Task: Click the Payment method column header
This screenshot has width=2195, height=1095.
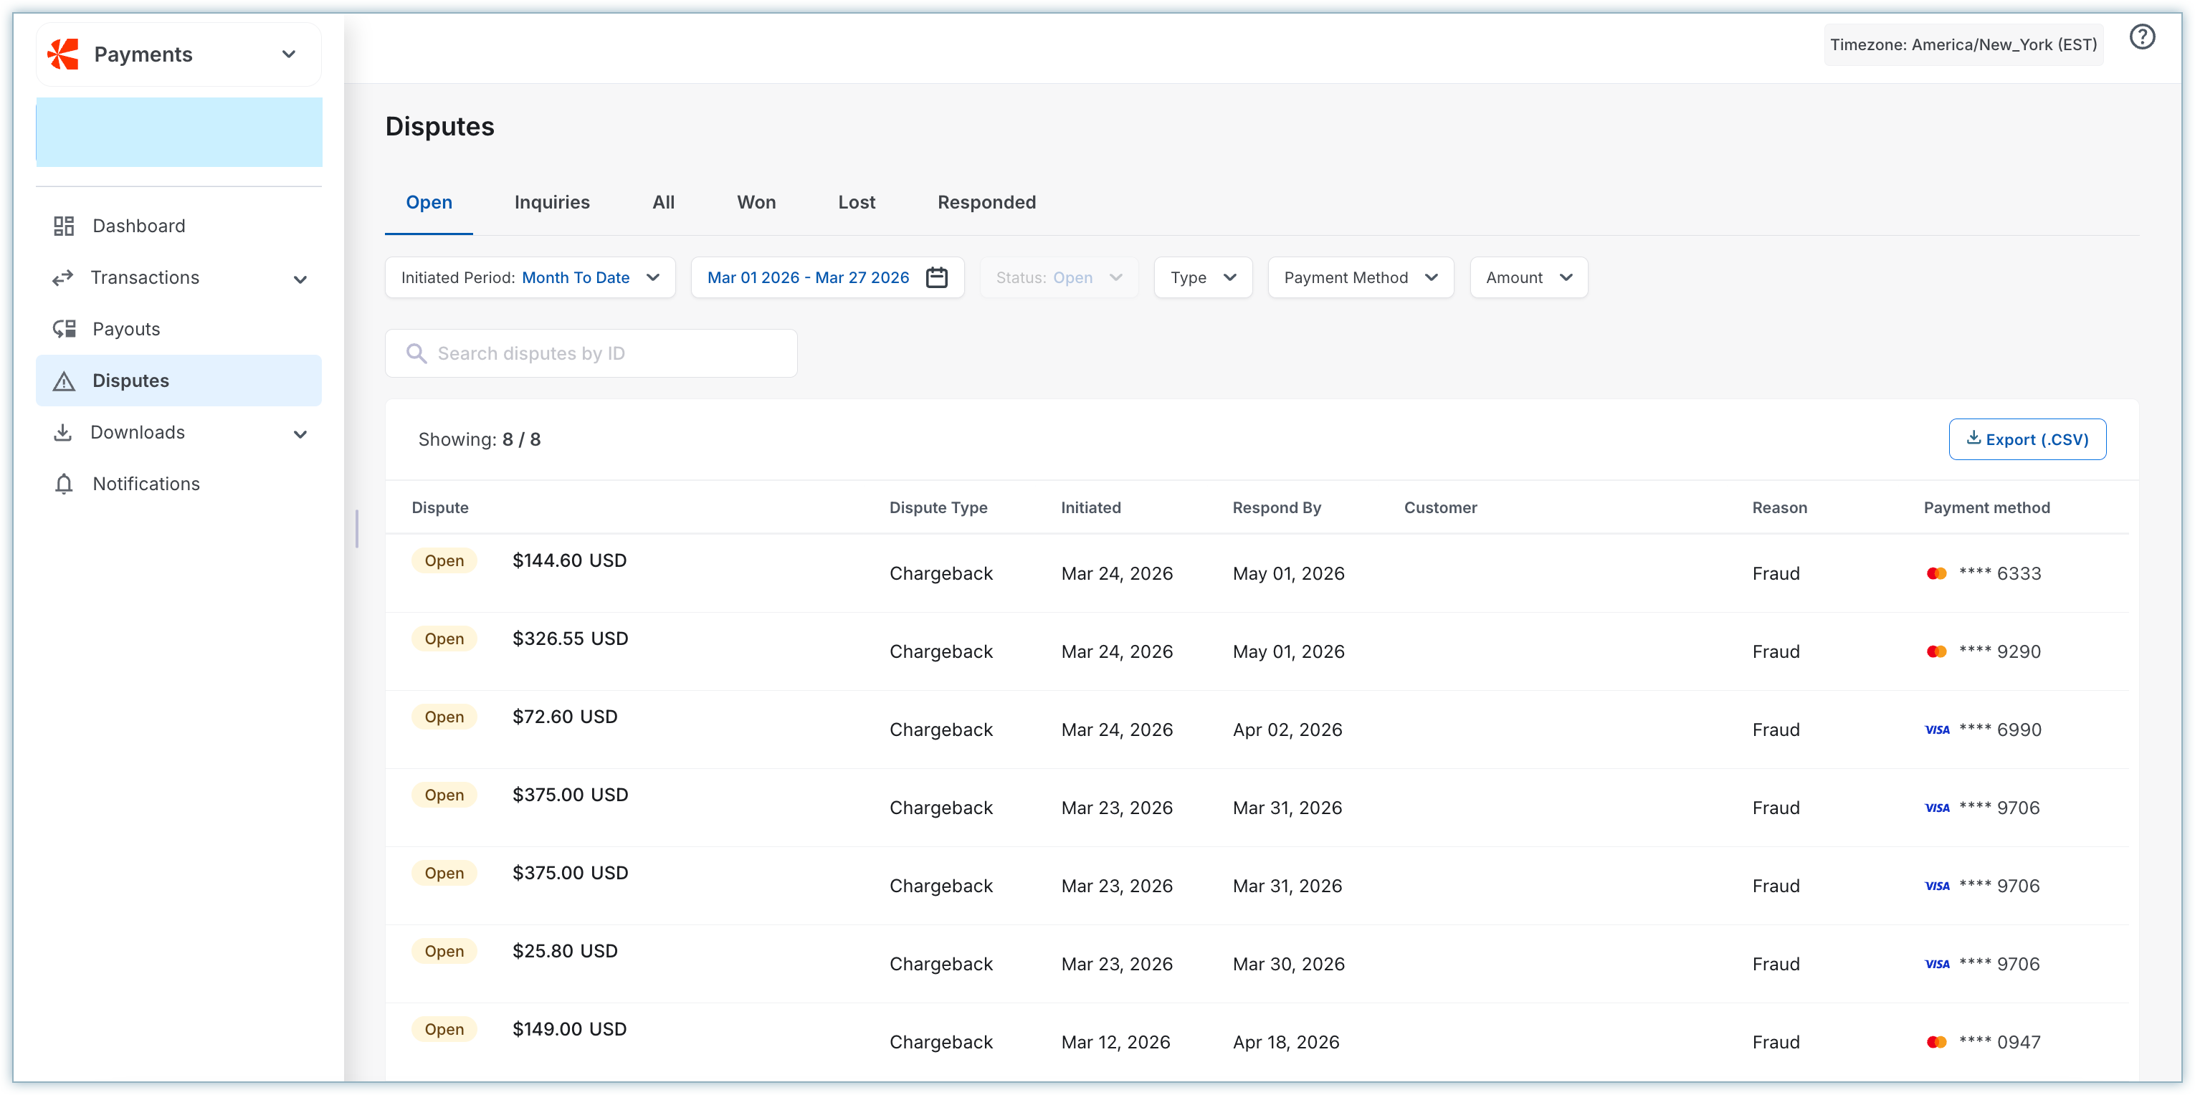Action: click(1986, 508)
